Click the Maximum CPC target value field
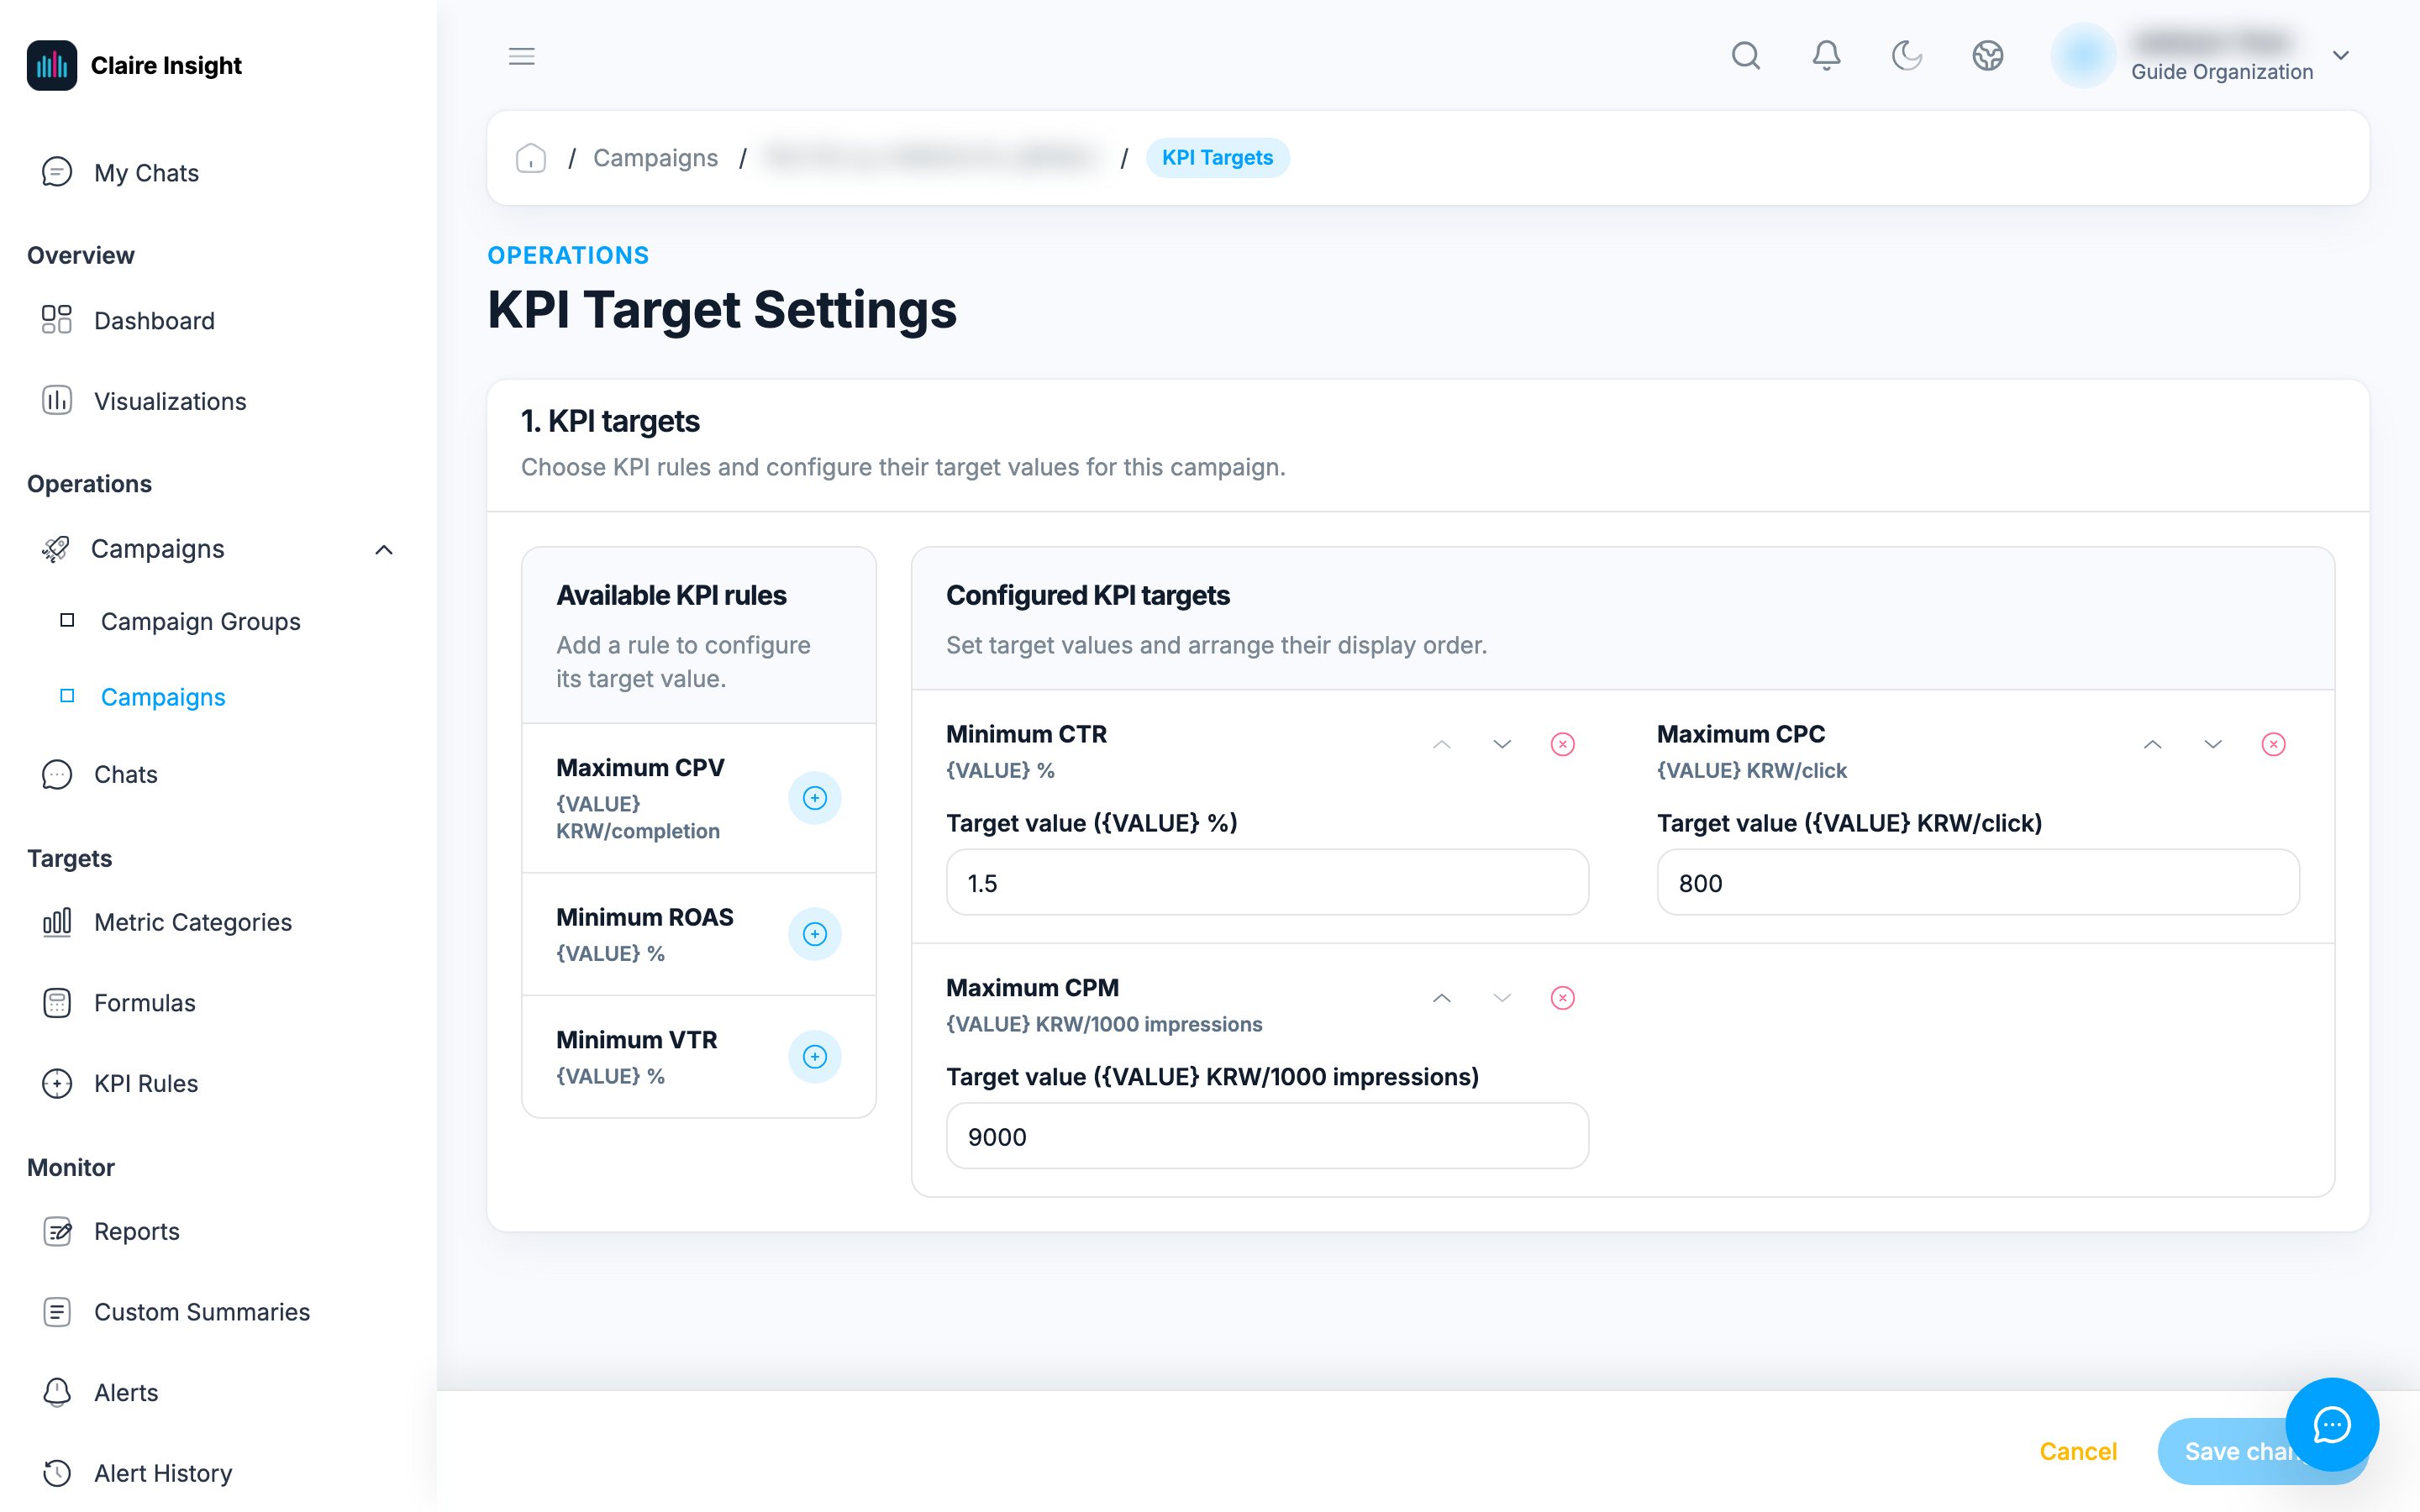This screenshot has width=2420, height=1512. tap(1977, 883)
